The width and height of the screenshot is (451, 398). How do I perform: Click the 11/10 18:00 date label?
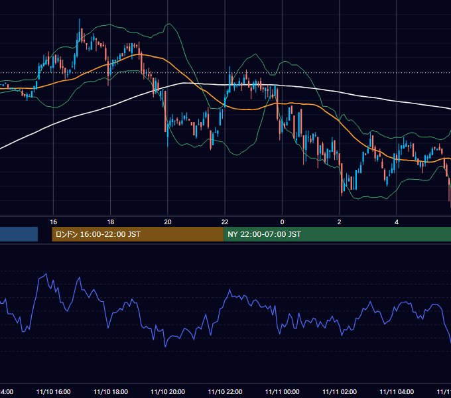pyautogui.click(x=111, y=391)
